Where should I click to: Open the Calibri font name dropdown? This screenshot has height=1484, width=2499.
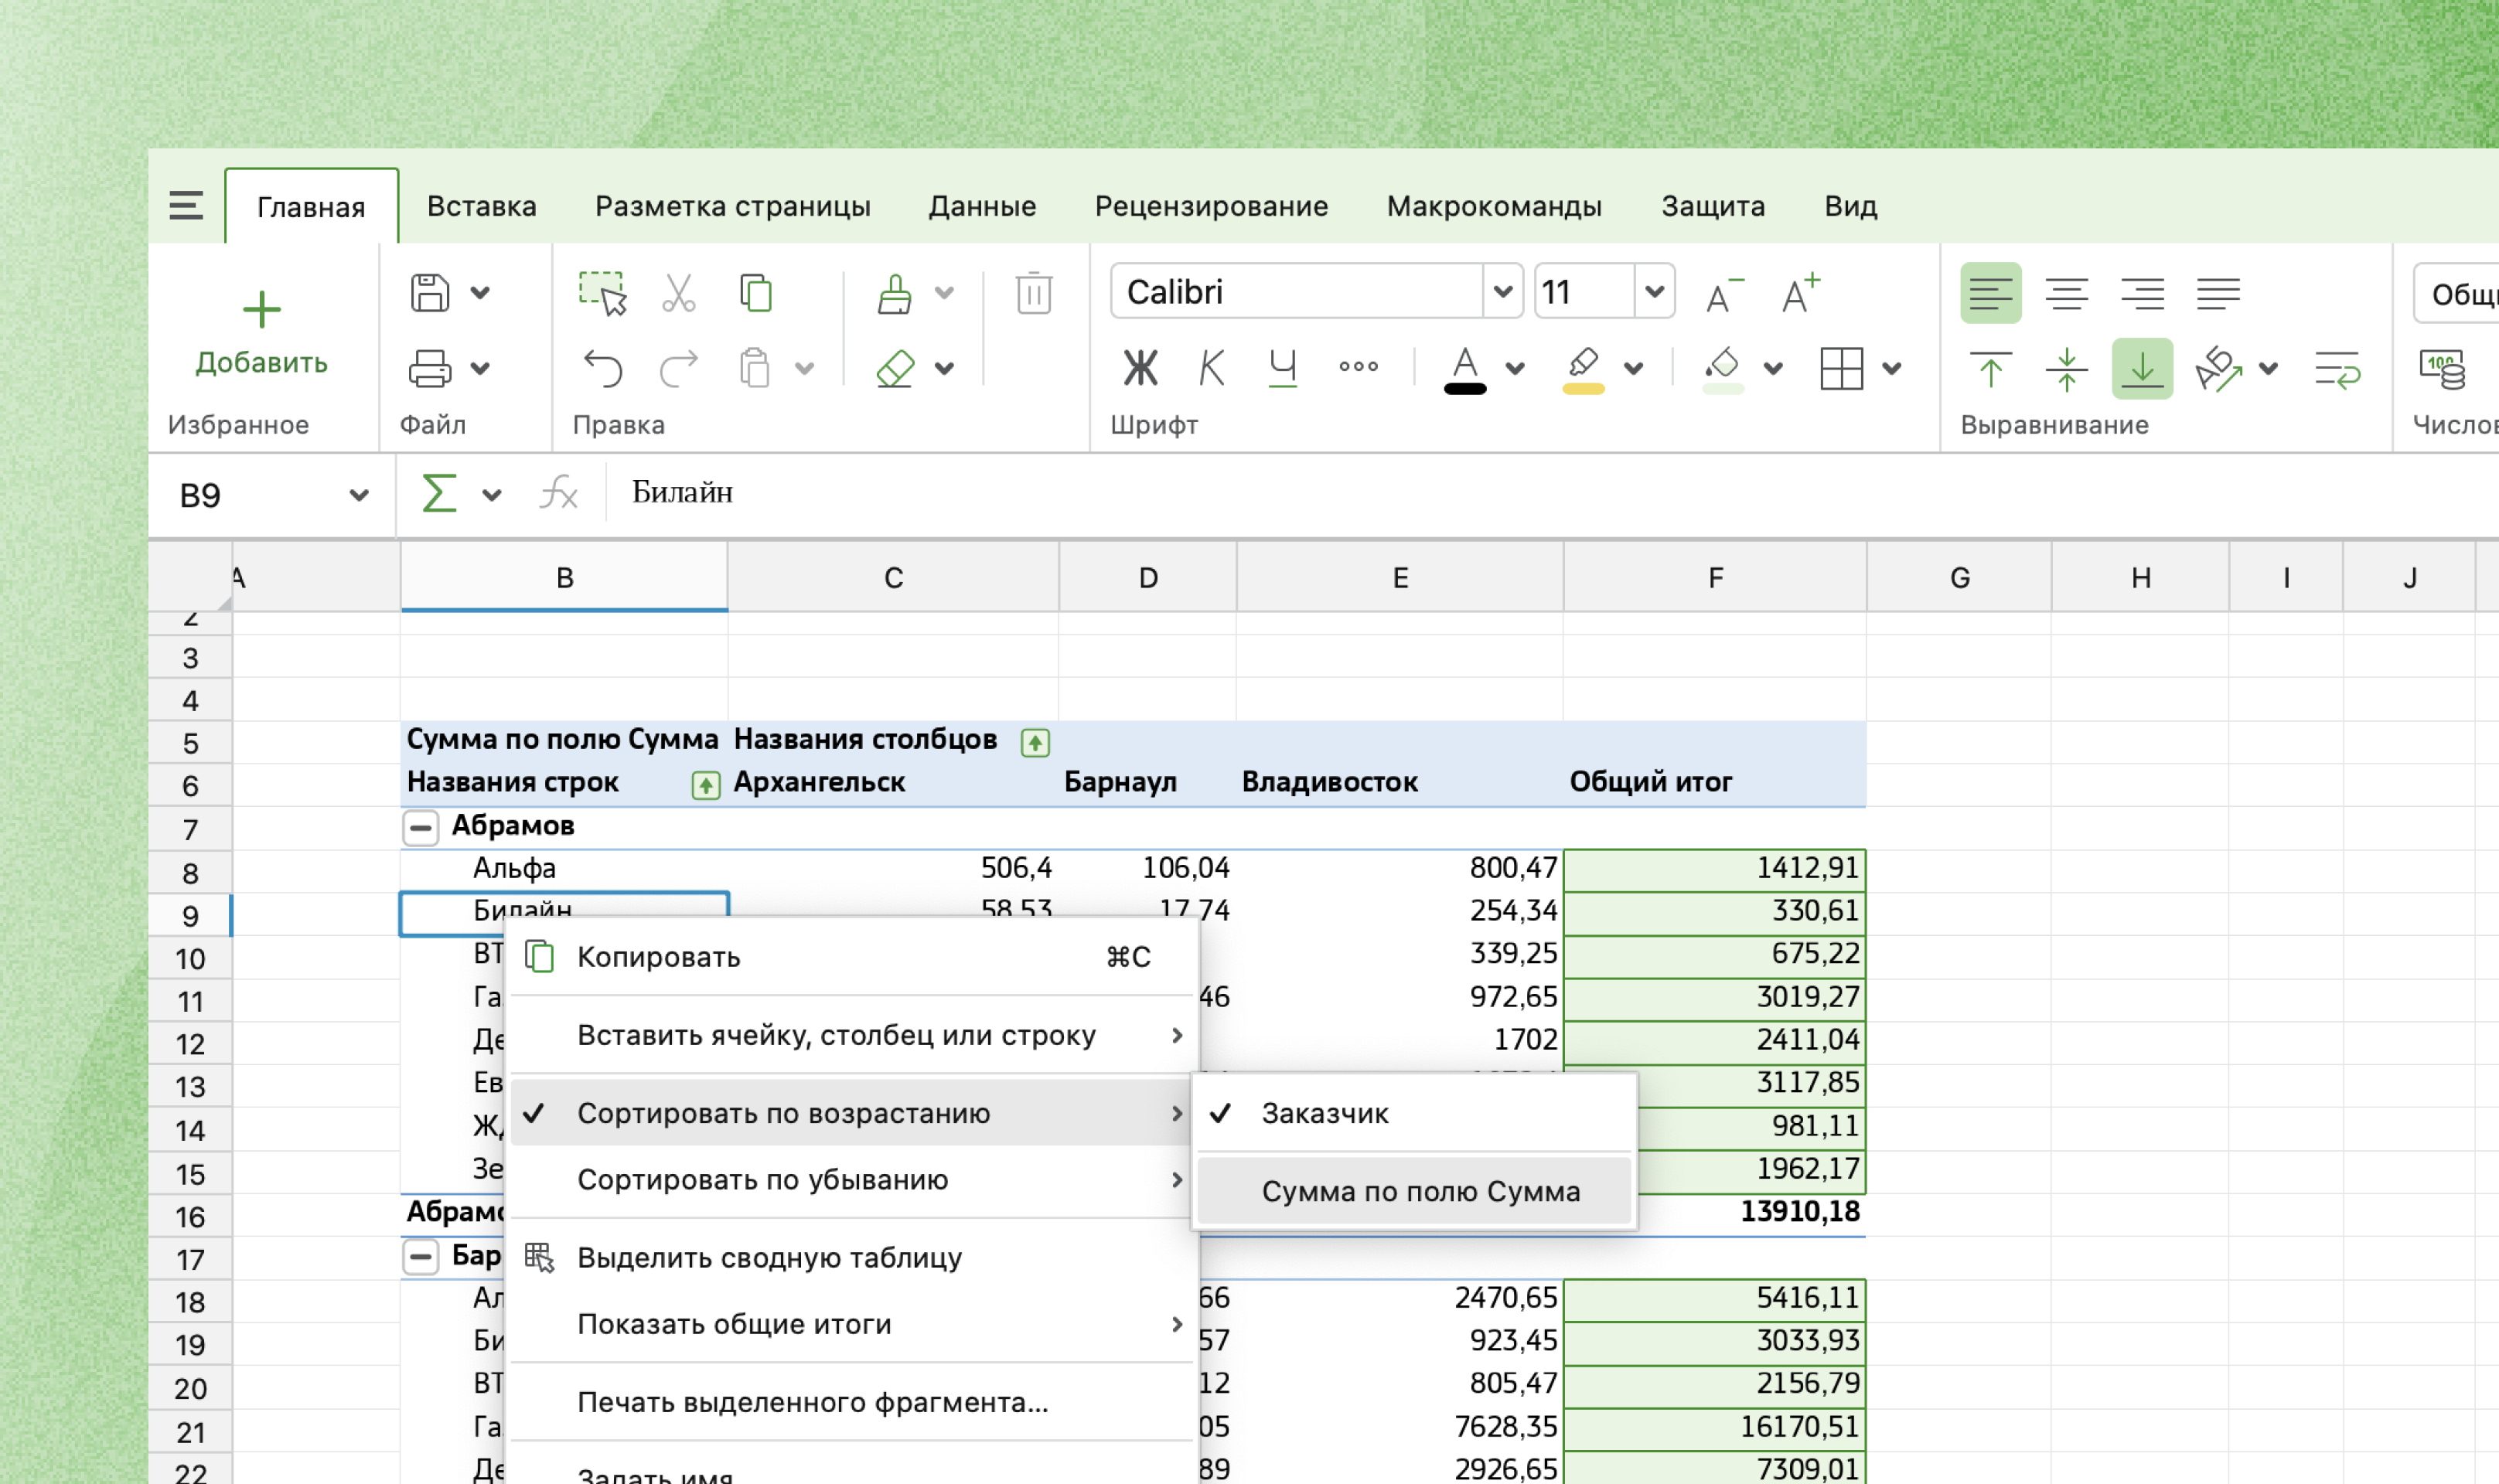click(1502, 292)
